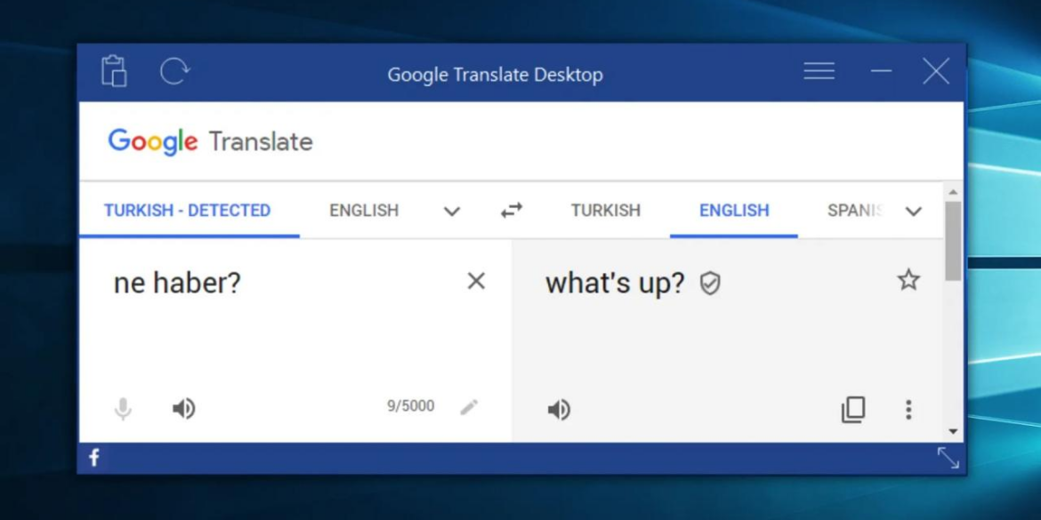1041x520 pixels.
Task: Star the translation to save it
Action: pos(908,280)
